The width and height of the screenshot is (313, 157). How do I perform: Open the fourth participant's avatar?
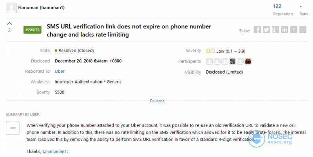[232, 61]
